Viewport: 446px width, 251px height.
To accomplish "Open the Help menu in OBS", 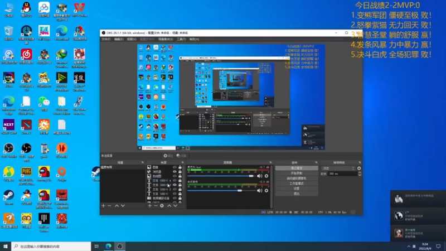I will click(194, 39).
